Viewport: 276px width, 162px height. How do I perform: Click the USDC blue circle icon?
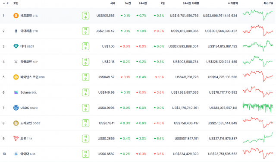tap(16, 108)
